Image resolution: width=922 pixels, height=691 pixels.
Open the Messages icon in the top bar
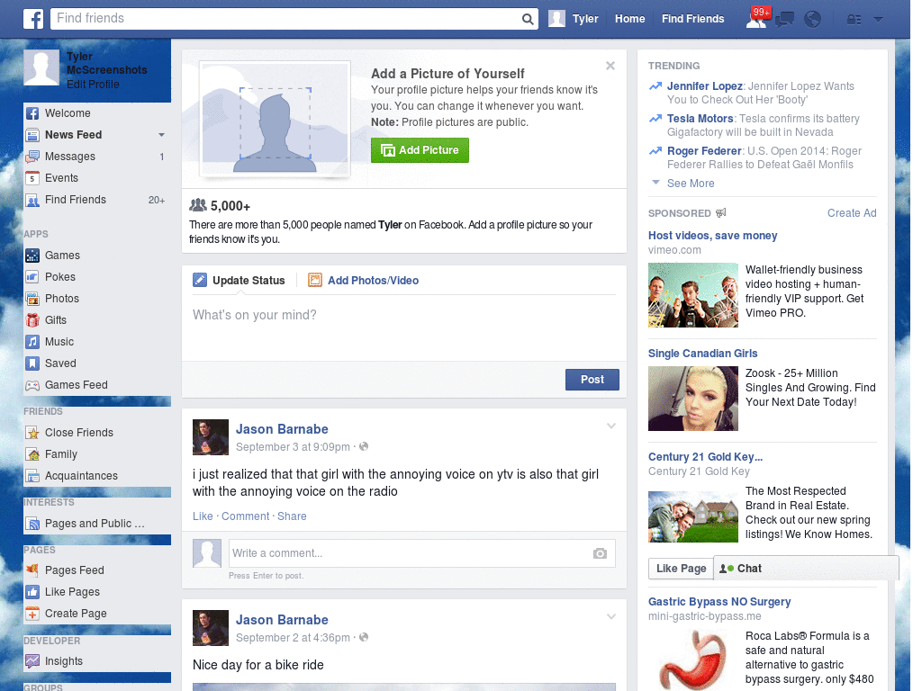784,18
